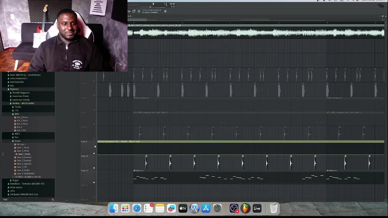Select Kick_5_POP sample in browser
This screenshot has height=218, width=388.
(x=21, y=130)
